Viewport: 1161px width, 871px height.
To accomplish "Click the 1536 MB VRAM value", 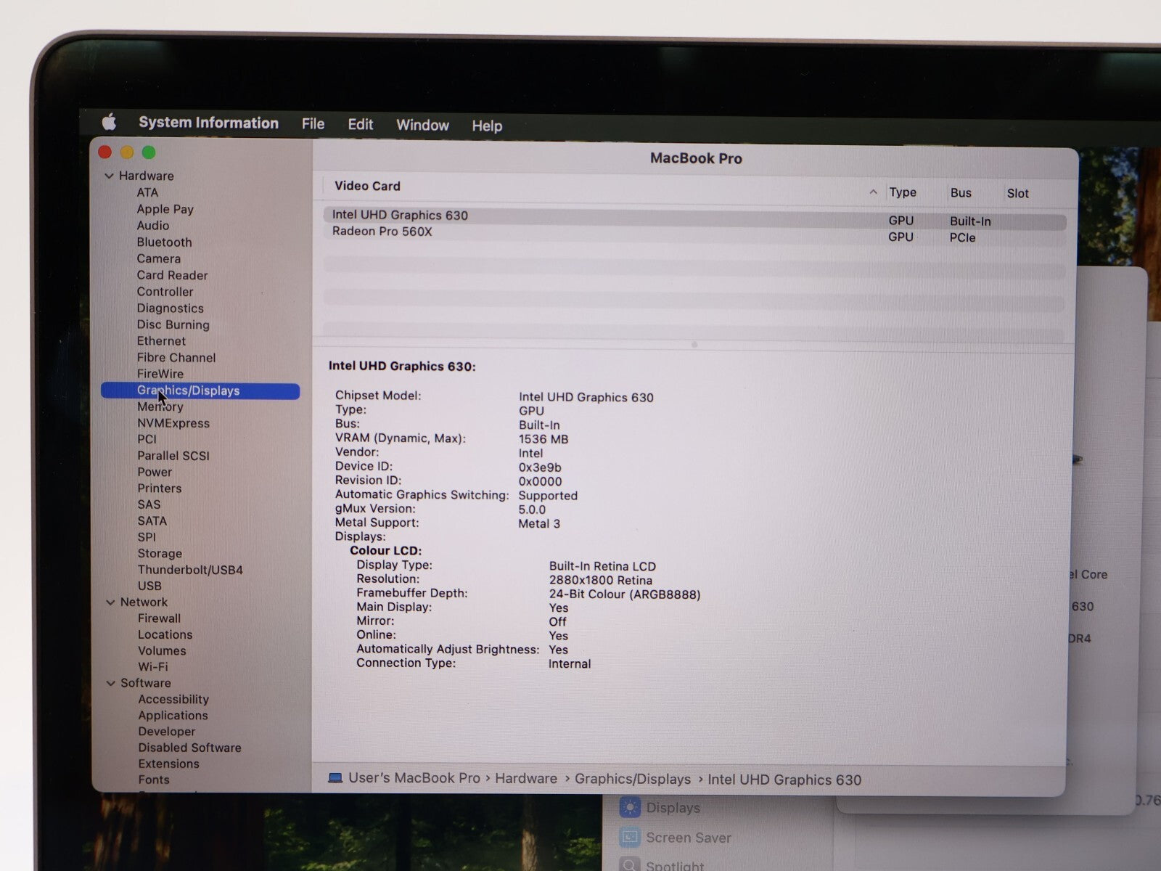I will 543,439.
